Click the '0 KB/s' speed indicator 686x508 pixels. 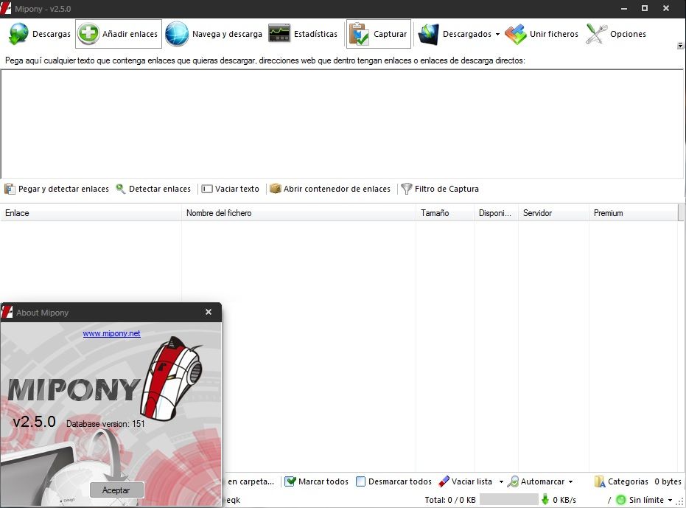(564, 500)
